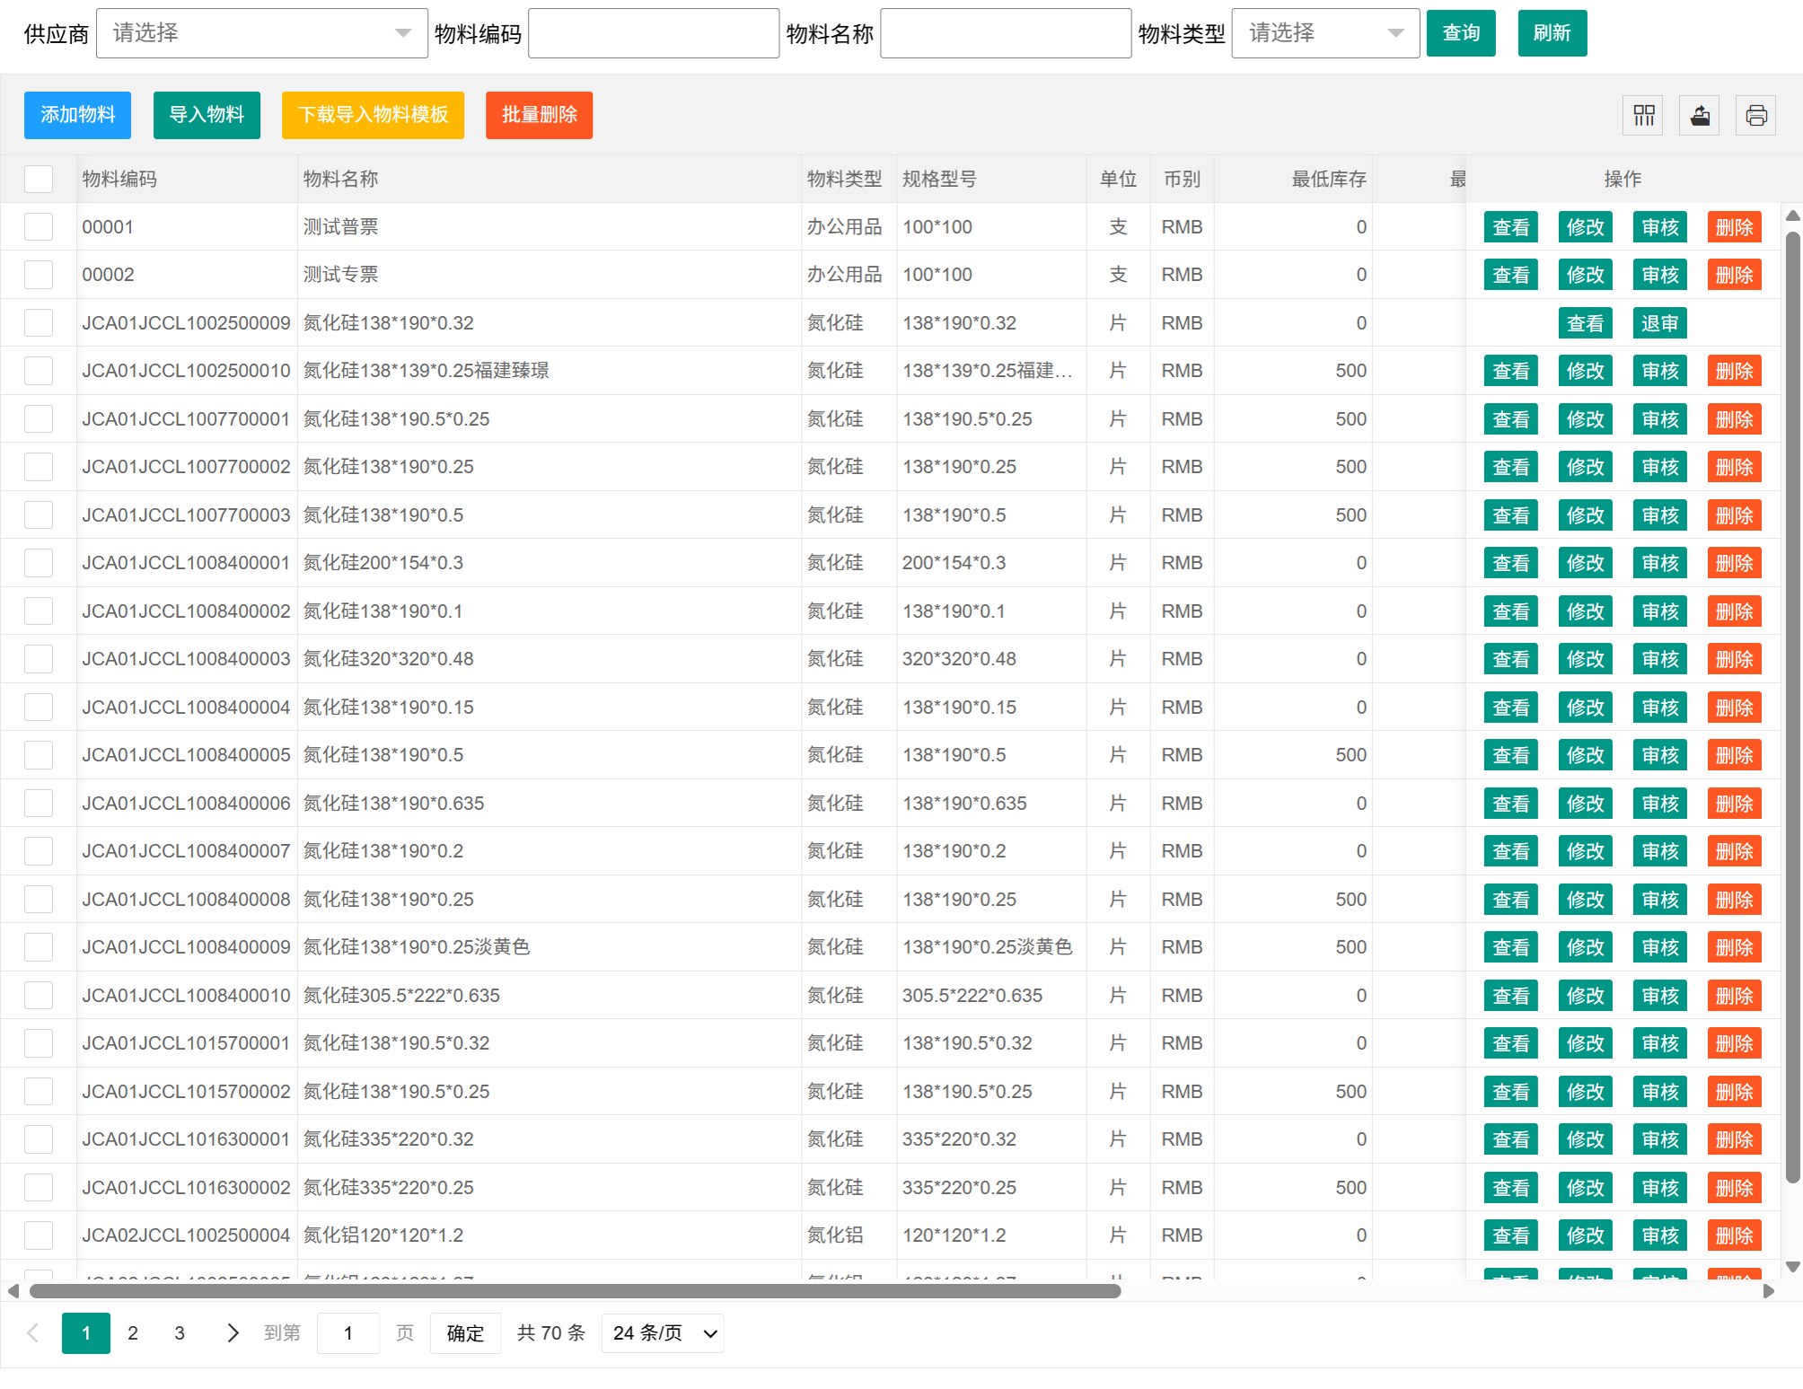Screen dimensions: 1803x1389
Task: Click the export table icon
Action: (1700, 115)
